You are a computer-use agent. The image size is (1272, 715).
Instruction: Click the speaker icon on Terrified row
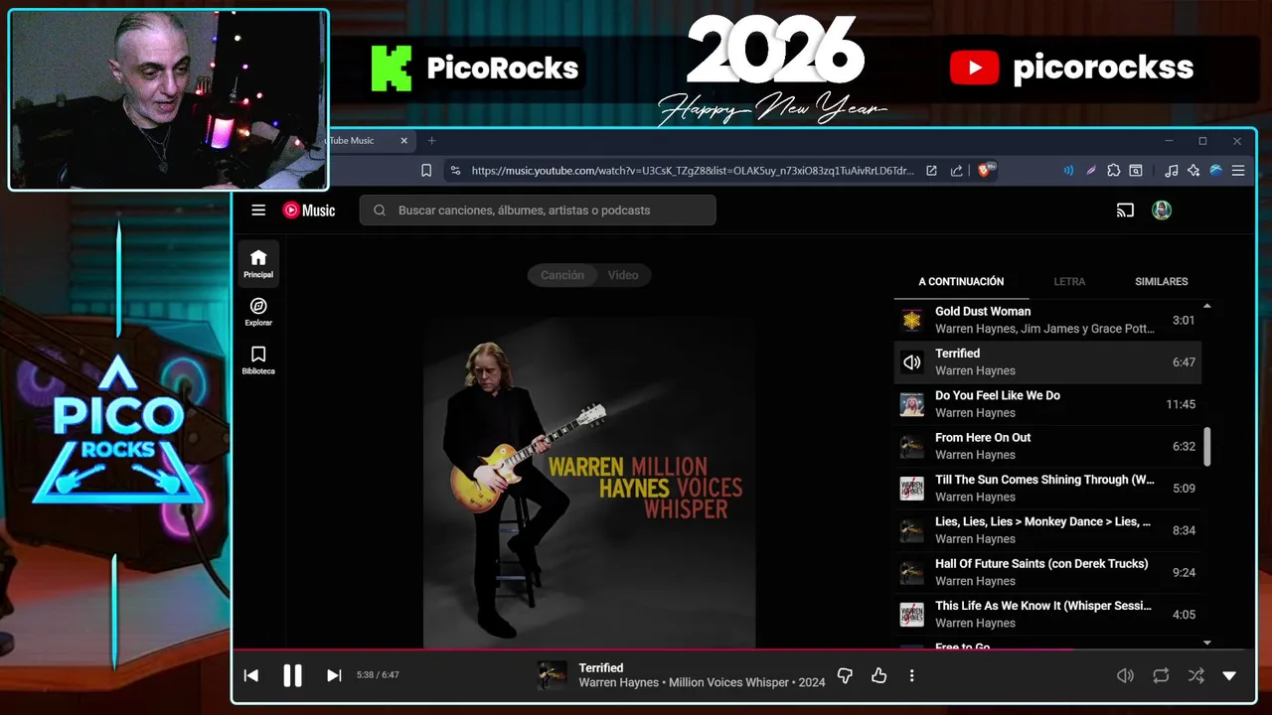coord(911,362)
